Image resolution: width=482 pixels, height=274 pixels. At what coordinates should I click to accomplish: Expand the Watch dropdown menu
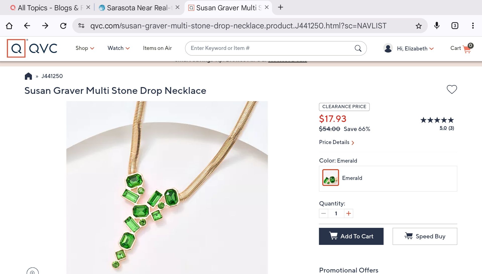pyautogui.click(x=118, y=48)
